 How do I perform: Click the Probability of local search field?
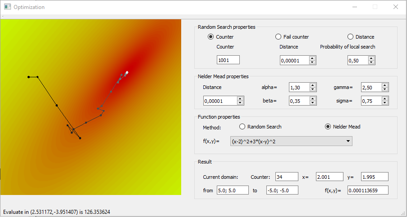(x=358, y=61)
